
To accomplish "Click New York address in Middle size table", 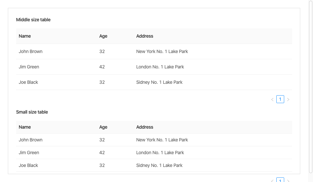I will point(162,51).
